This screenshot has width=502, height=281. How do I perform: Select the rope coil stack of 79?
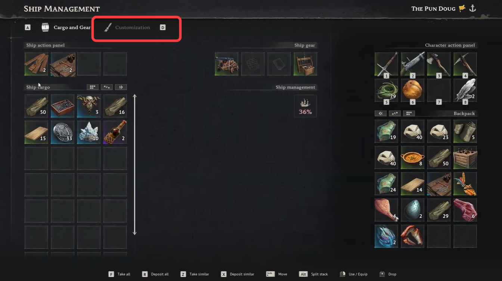(x=386, y=90)
